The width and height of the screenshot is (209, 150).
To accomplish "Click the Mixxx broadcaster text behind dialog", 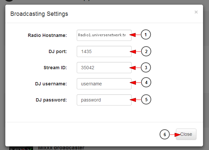I will [x=61, y=148].
